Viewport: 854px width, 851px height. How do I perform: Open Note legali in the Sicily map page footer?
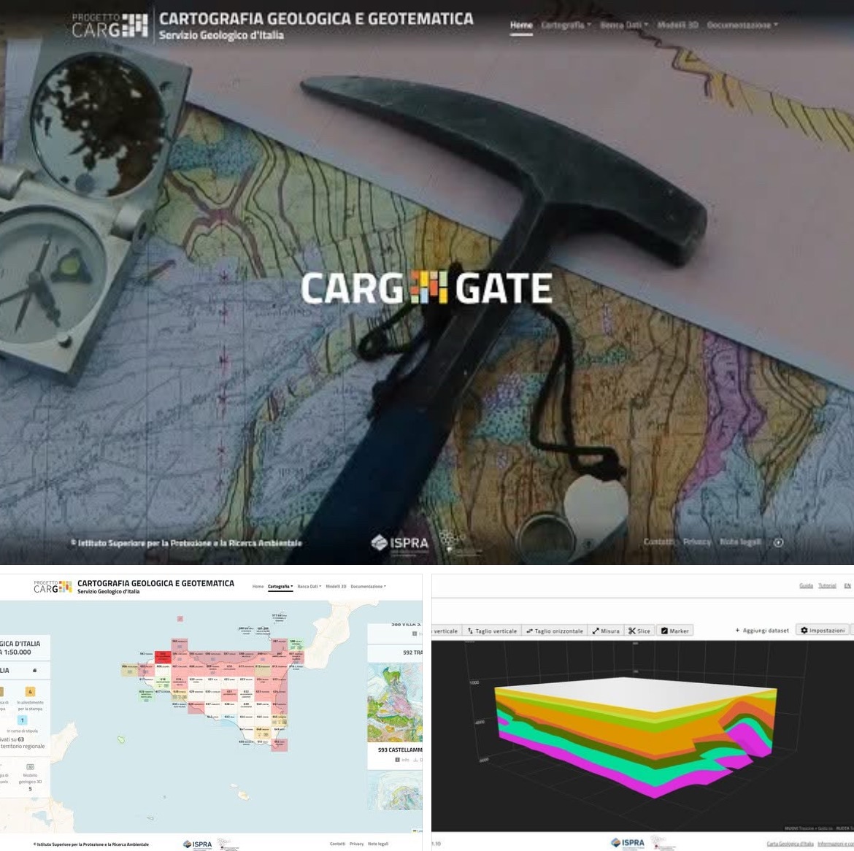point(378,844)
